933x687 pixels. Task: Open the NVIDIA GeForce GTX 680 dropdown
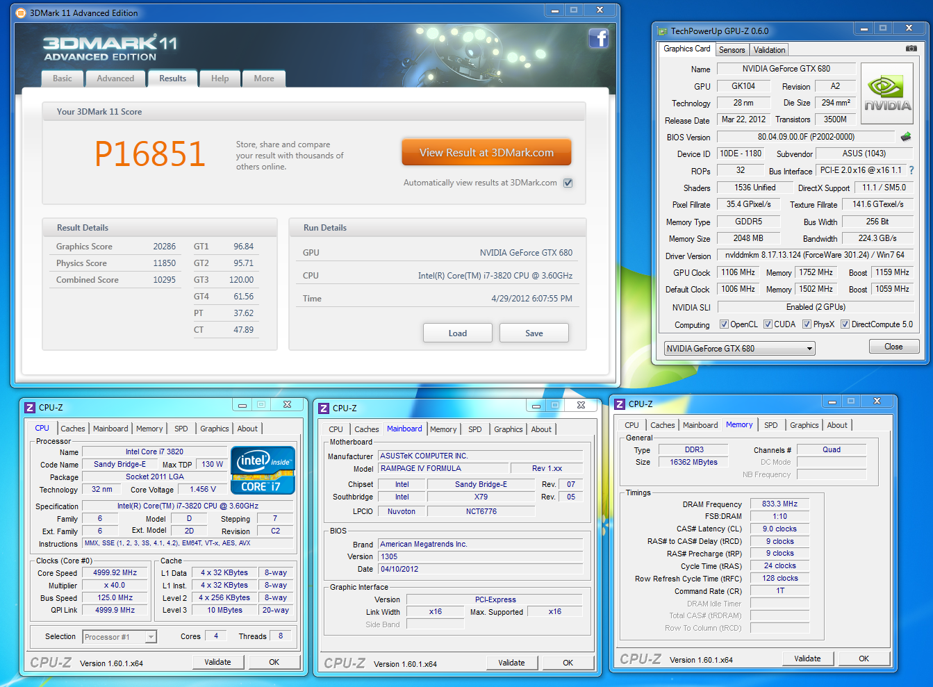(x=739, y=348)
